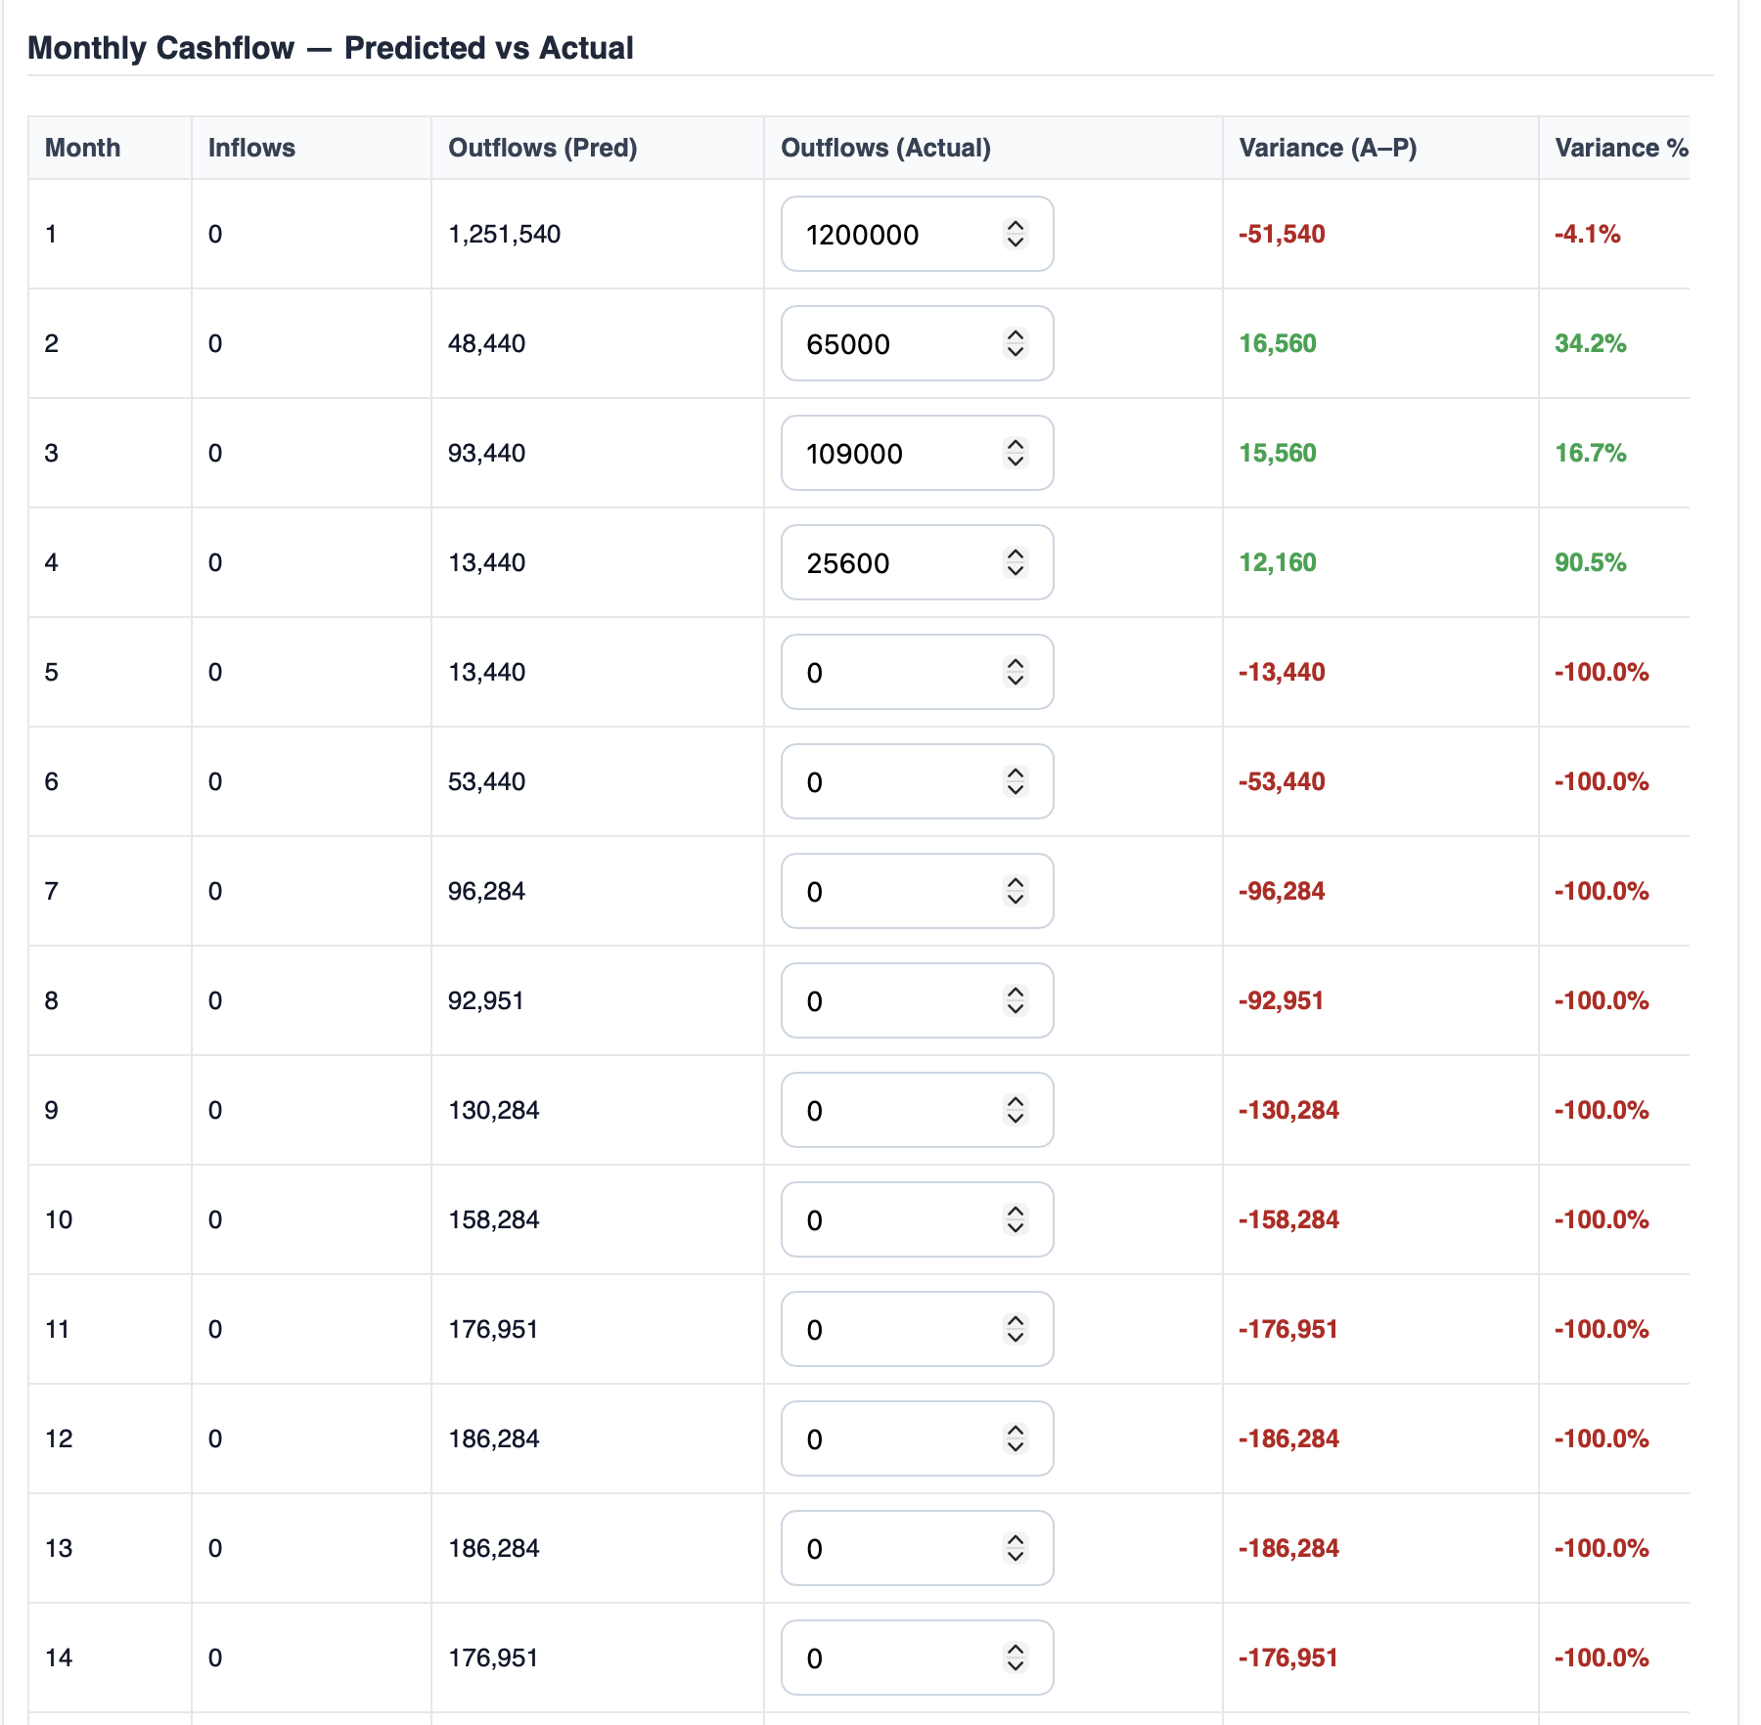Click the month 9 actual outflows input
This screenshot has width=1761, height=1725.
pos(917,1110)
